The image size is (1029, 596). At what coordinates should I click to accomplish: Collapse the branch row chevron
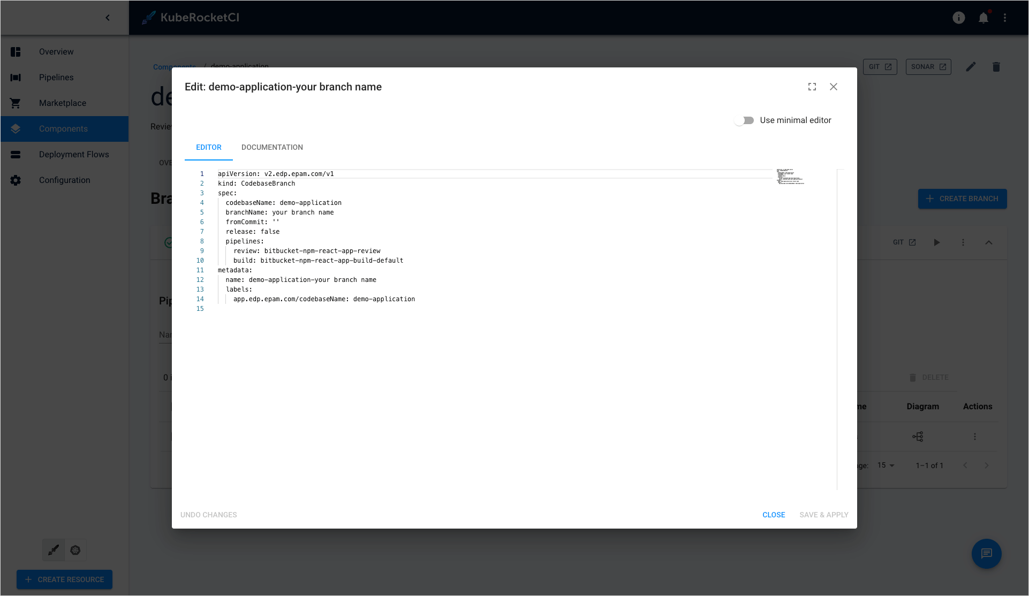pos(988,242)
